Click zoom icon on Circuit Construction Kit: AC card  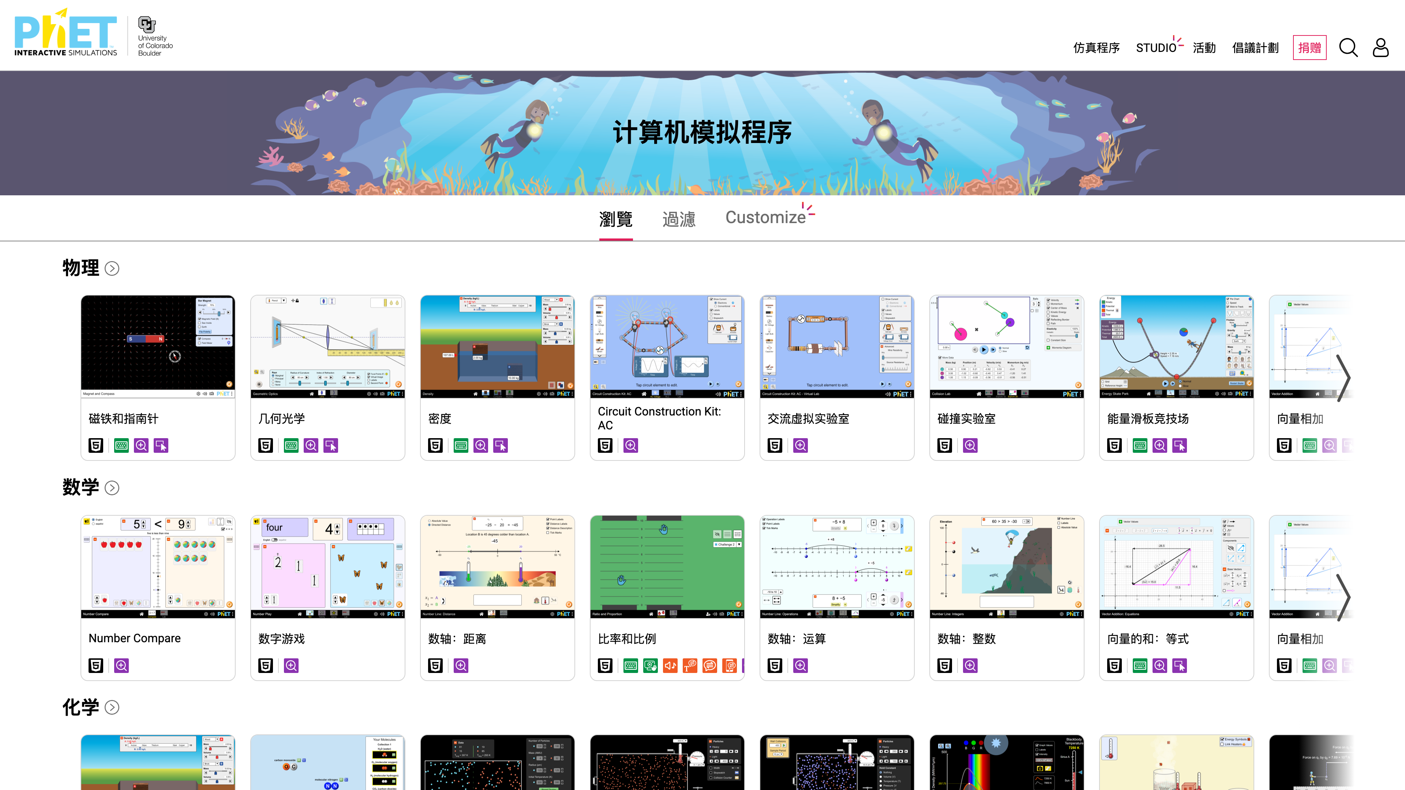pyautogui.click(x=630, y=445)
